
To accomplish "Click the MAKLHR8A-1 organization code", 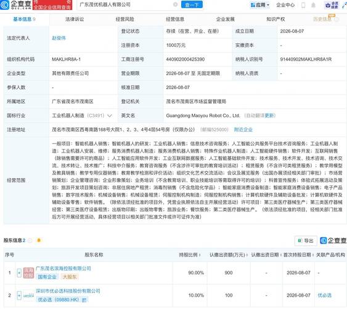I will (x=66, y=59).
